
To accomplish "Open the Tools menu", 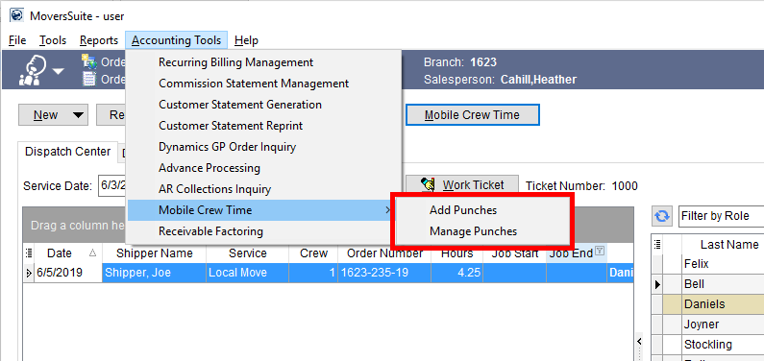I will click(x=53, y=40).
